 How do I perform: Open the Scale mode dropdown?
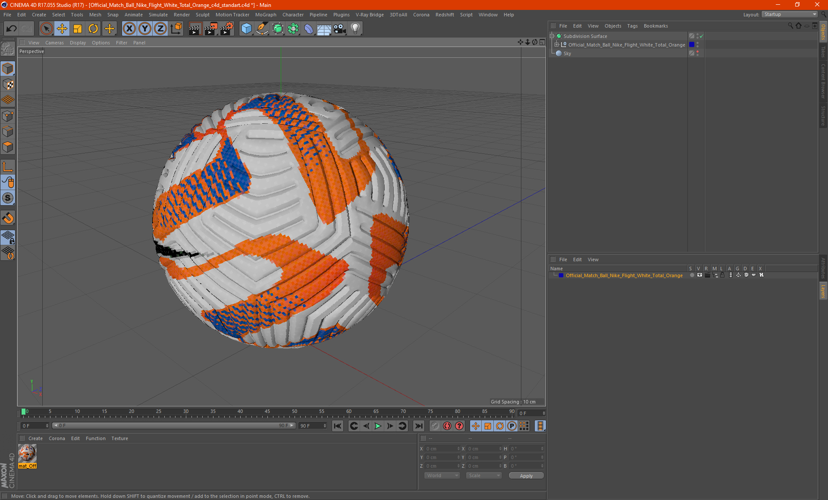pyautogui.click(x=484, y=475)
